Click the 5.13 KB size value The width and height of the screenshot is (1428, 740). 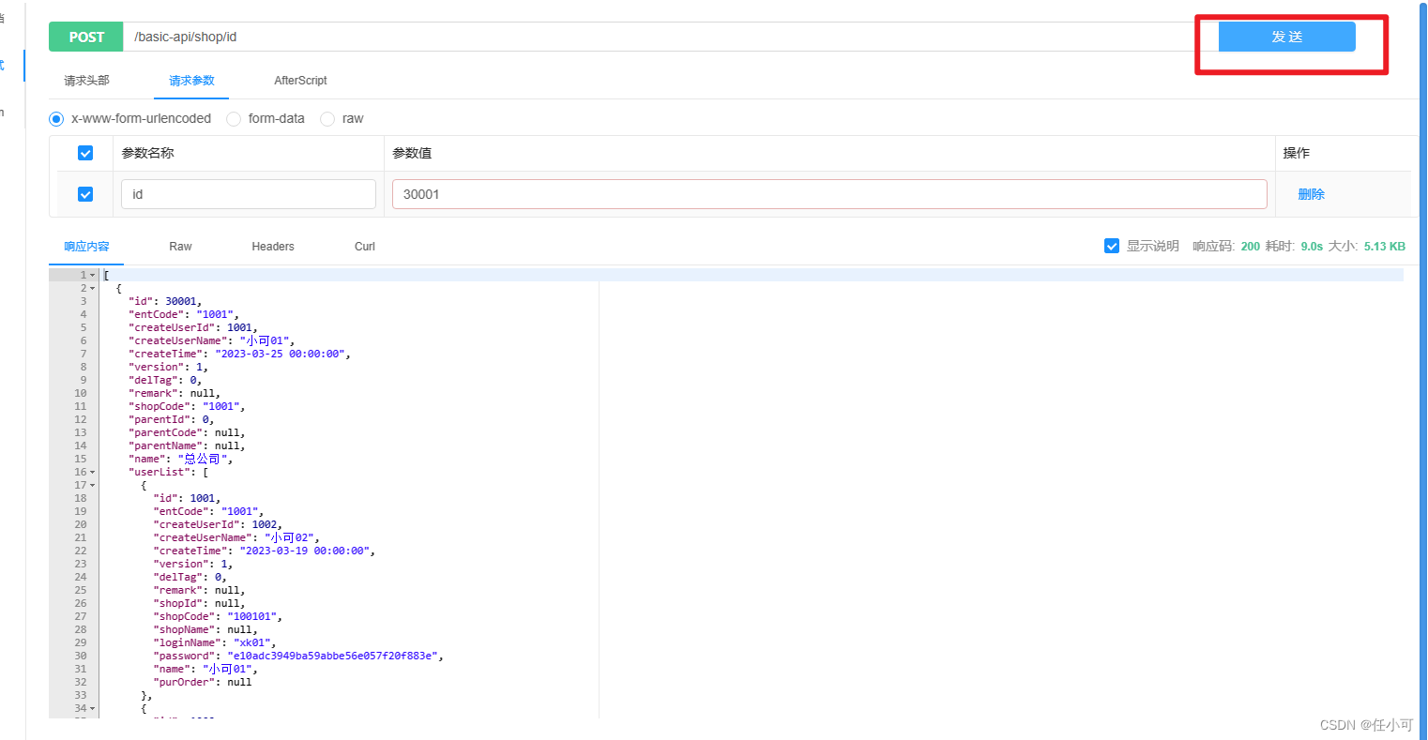point(1385,247)
